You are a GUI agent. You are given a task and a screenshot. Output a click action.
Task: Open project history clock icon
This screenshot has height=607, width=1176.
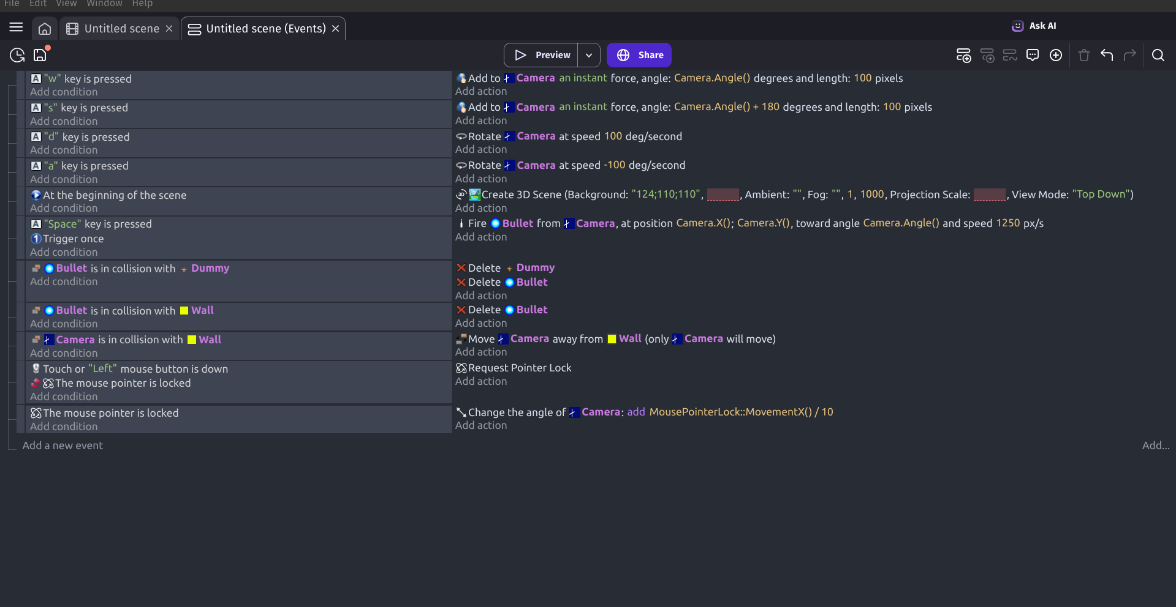click(17, 55)
